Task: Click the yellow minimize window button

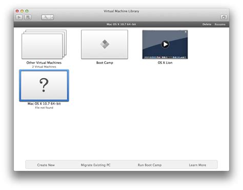Action: (x=22, y=11)
